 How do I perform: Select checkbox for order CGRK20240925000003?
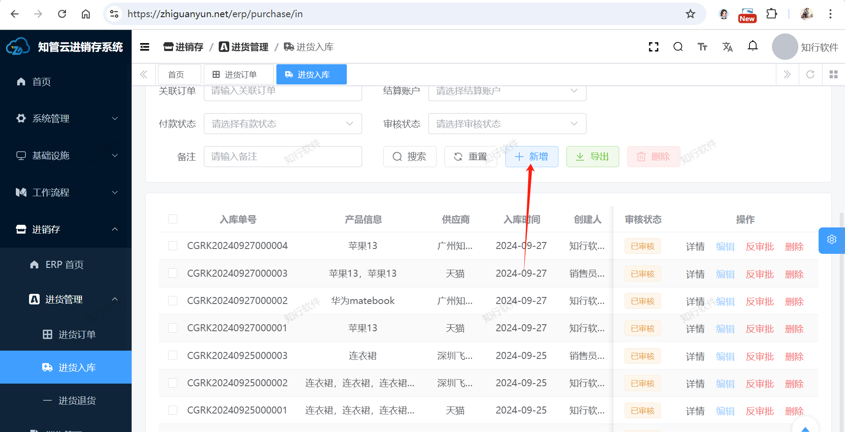point(173,355)
